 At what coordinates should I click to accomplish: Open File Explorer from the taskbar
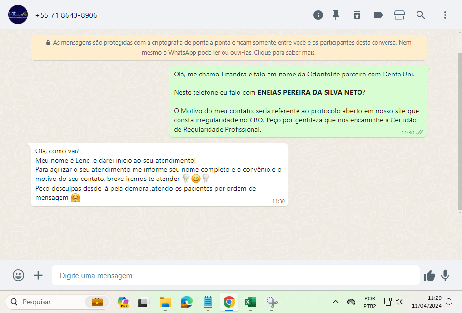coord(165,302)
